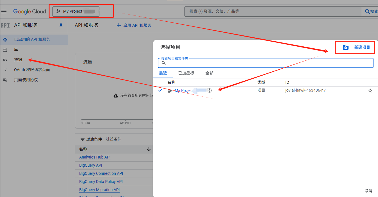
Task: Go to 凭据 in the sidebar
Action: coord(34,60)
